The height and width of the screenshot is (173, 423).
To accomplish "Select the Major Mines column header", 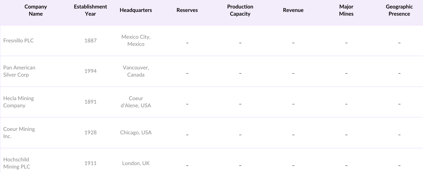I will point(346,10).
